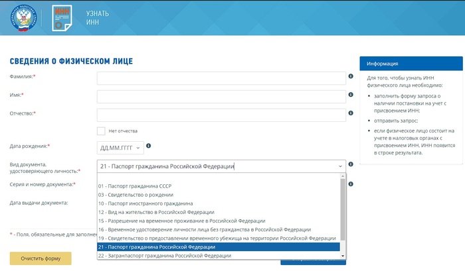This screenshot has width=465, height=271.
Task: Click the dropdown list scrollbar thumb
Action: (343, 209)
